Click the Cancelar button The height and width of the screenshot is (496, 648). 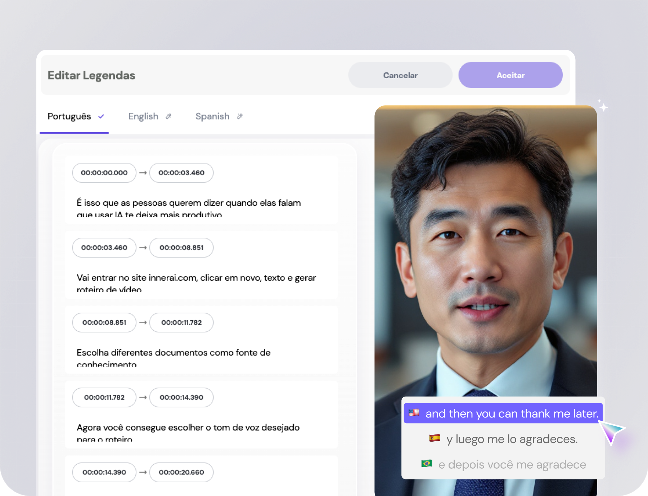(400, 75)
